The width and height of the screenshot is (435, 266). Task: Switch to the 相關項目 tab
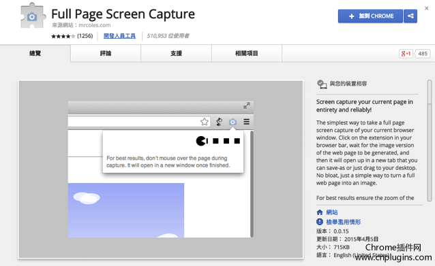click(x=247, y=53)
